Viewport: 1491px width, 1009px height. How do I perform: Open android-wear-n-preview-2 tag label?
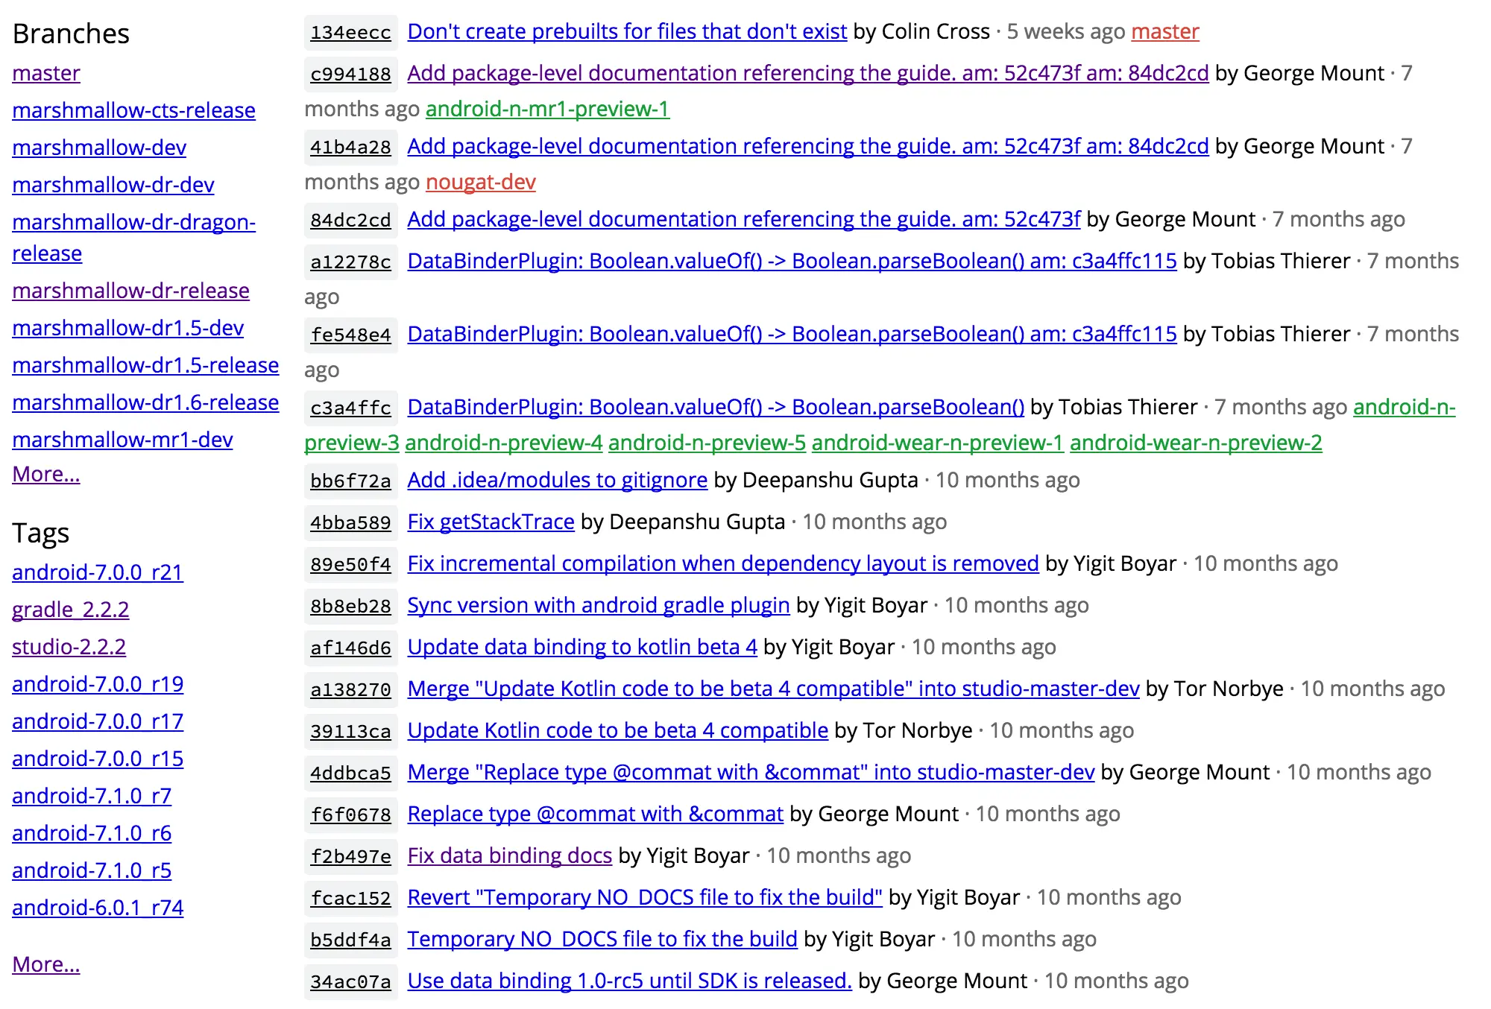point(1196,443)
